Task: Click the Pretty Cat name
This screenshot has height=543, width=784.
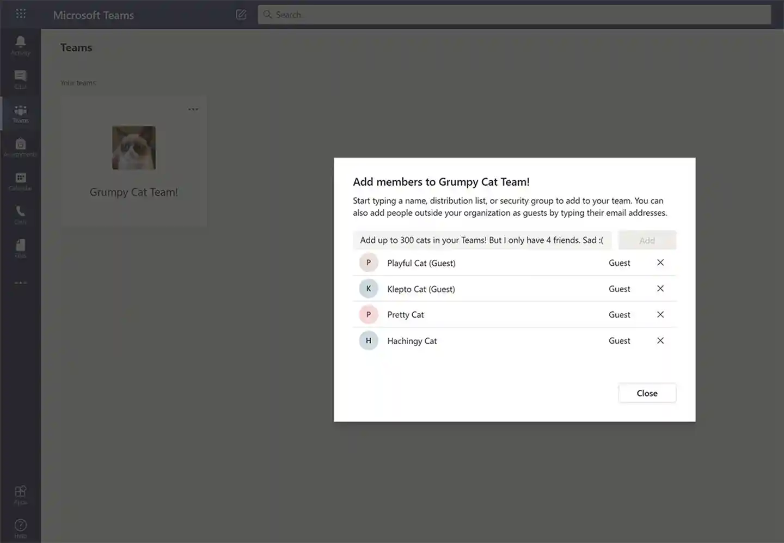Action: [406, 315]
